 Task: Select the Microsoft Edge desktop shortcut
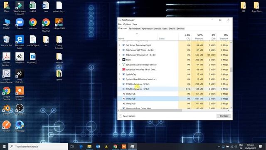20,42
